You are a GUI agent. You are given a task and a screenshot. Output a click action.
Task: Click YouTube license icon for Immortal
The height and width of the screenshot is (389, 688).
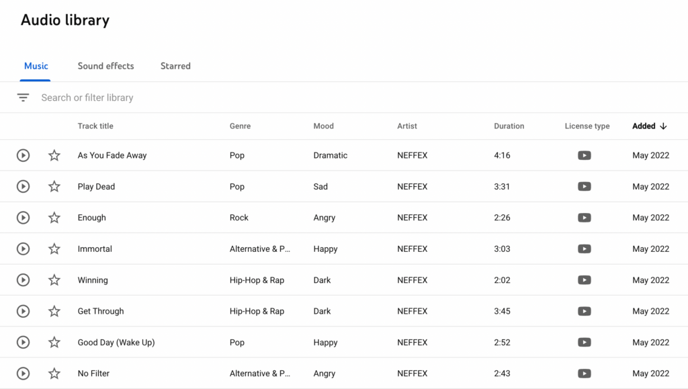click(584, 249)
